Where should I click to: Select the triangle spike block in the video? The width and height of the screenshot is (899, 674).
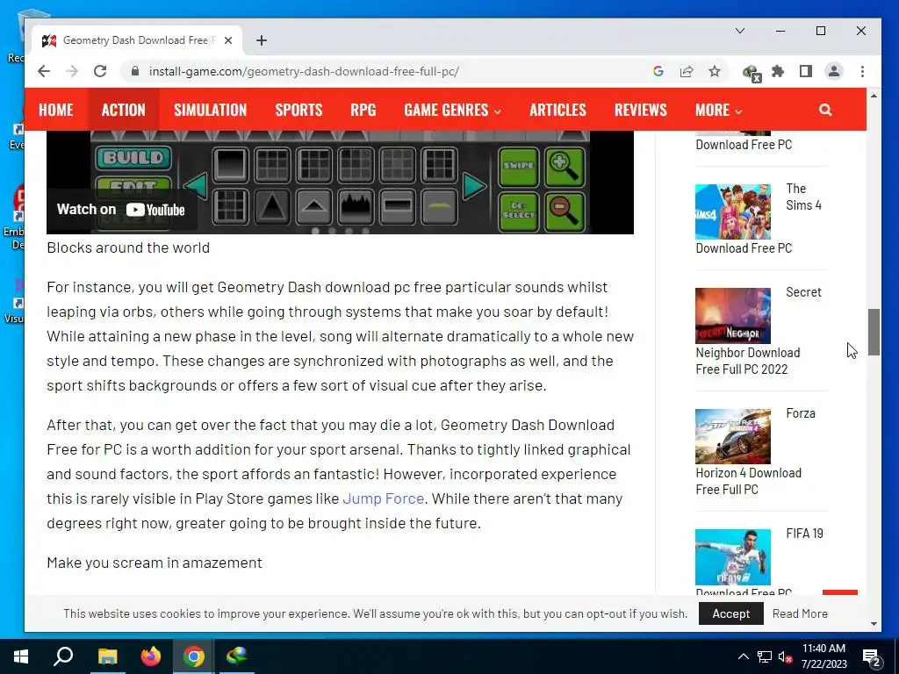pyautogui.click(x=272, y=206)
